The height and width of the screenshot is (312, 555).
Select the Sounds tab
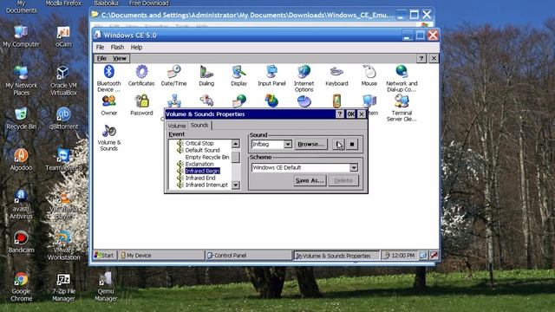click(199, 125)
